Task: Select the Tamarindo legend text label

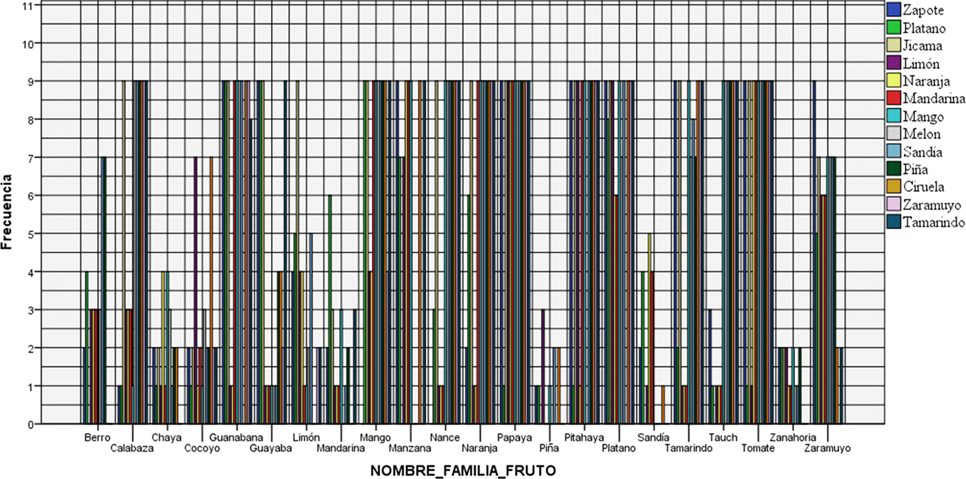Action: tap(934, 222)
